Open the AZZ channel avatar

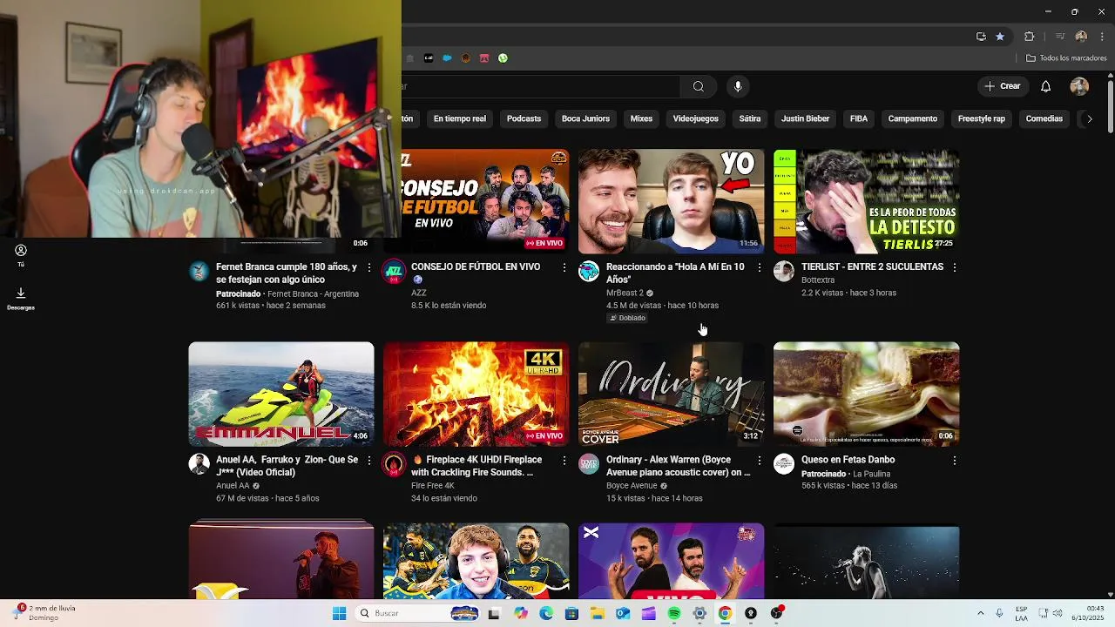click(x=394, y=271)
